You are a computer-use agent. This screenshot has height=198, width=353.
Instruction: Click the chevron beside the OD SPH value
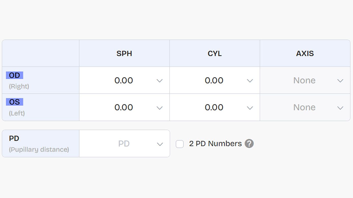pos(160,80)
